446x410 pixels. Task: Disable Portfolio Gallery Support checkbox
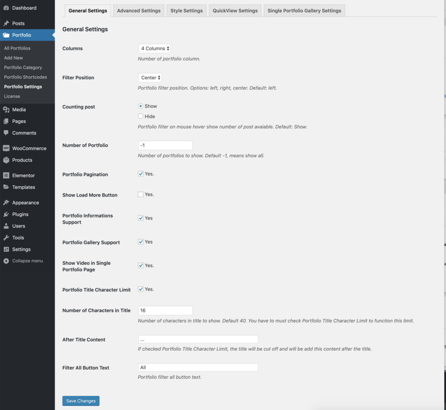tap(140, 241)
